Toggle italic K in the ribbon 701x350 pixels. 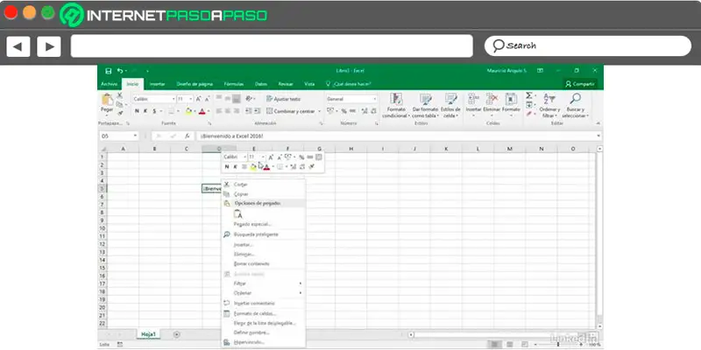click(x=145, y=111)
